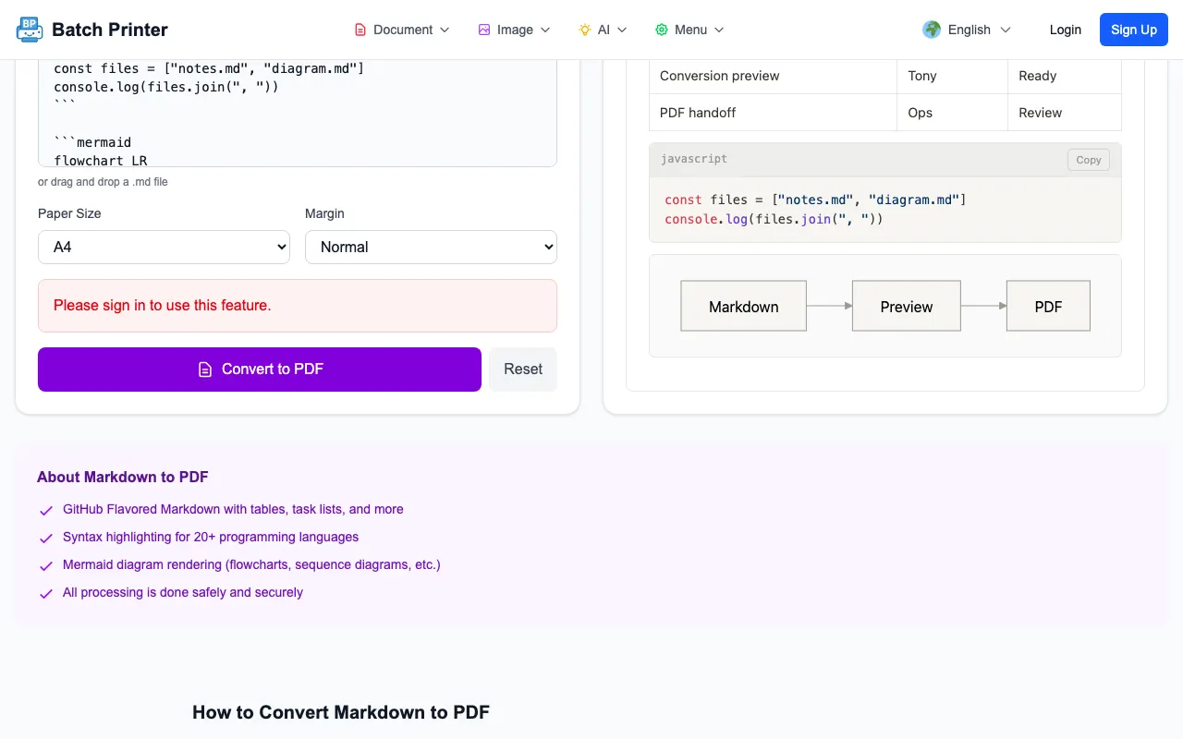Screen dimensions: 1183x739
Task: Click the globe language icon
Action: tap(932, 30)
